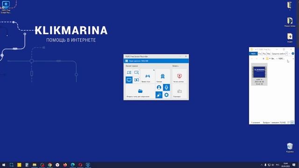Open the volume tray icon
This screenshot has height=168, width=299.
(x=272, y=165)
